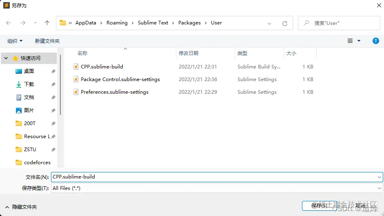Click the 取消 button

point(360,206)
